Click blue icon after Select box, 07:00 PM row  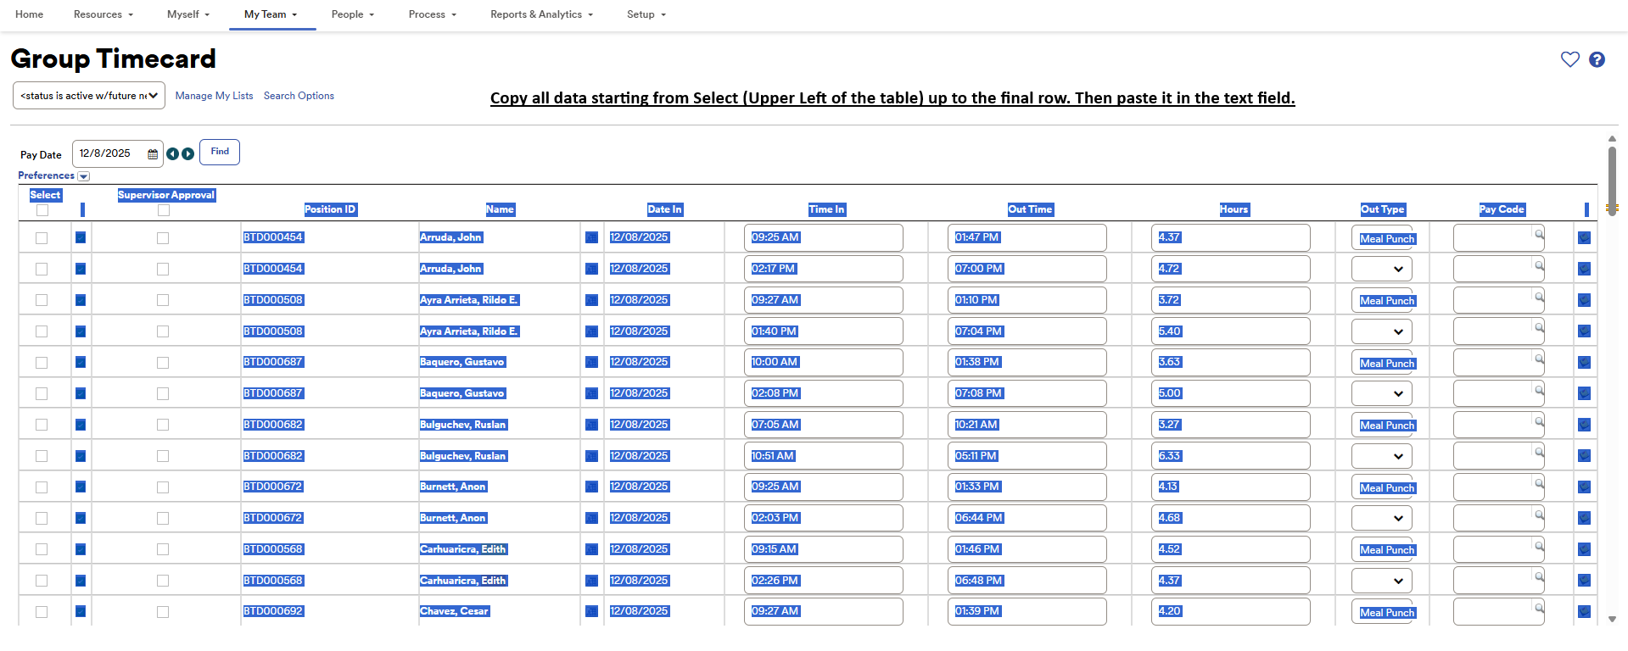(x=81, y=269)
